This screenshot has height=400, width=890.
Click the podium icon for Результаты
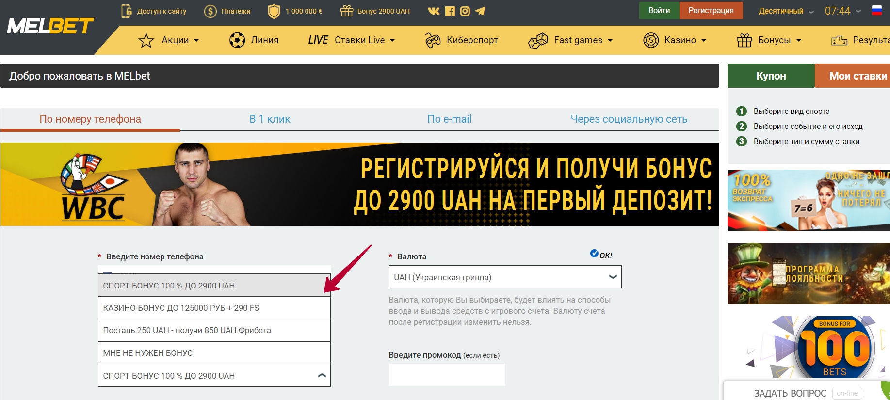pos(839,40)
